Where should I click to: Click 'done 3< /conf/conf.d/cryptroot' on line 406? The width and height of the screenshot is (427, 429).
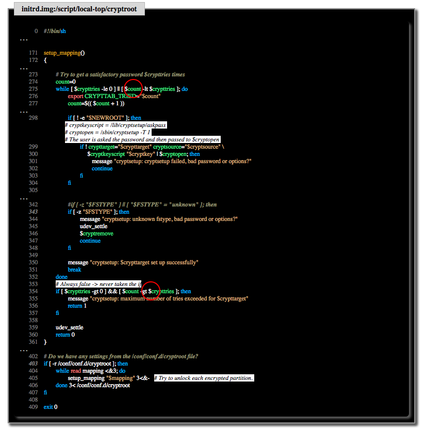[x=93, y=385]
